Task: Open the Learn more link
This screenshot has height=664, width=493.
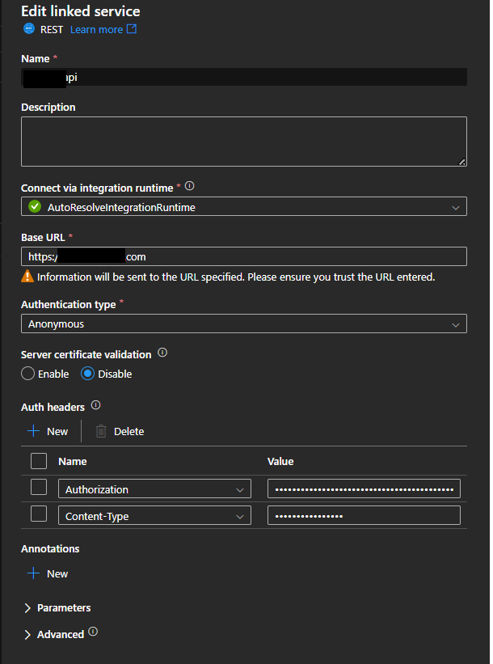Action: [97, 29]
